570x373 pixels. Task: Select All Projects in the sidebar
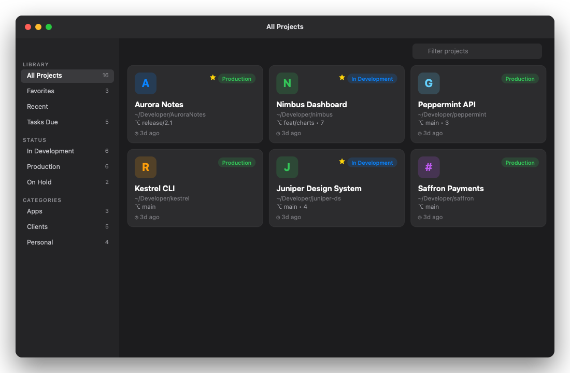click(67, 76)
